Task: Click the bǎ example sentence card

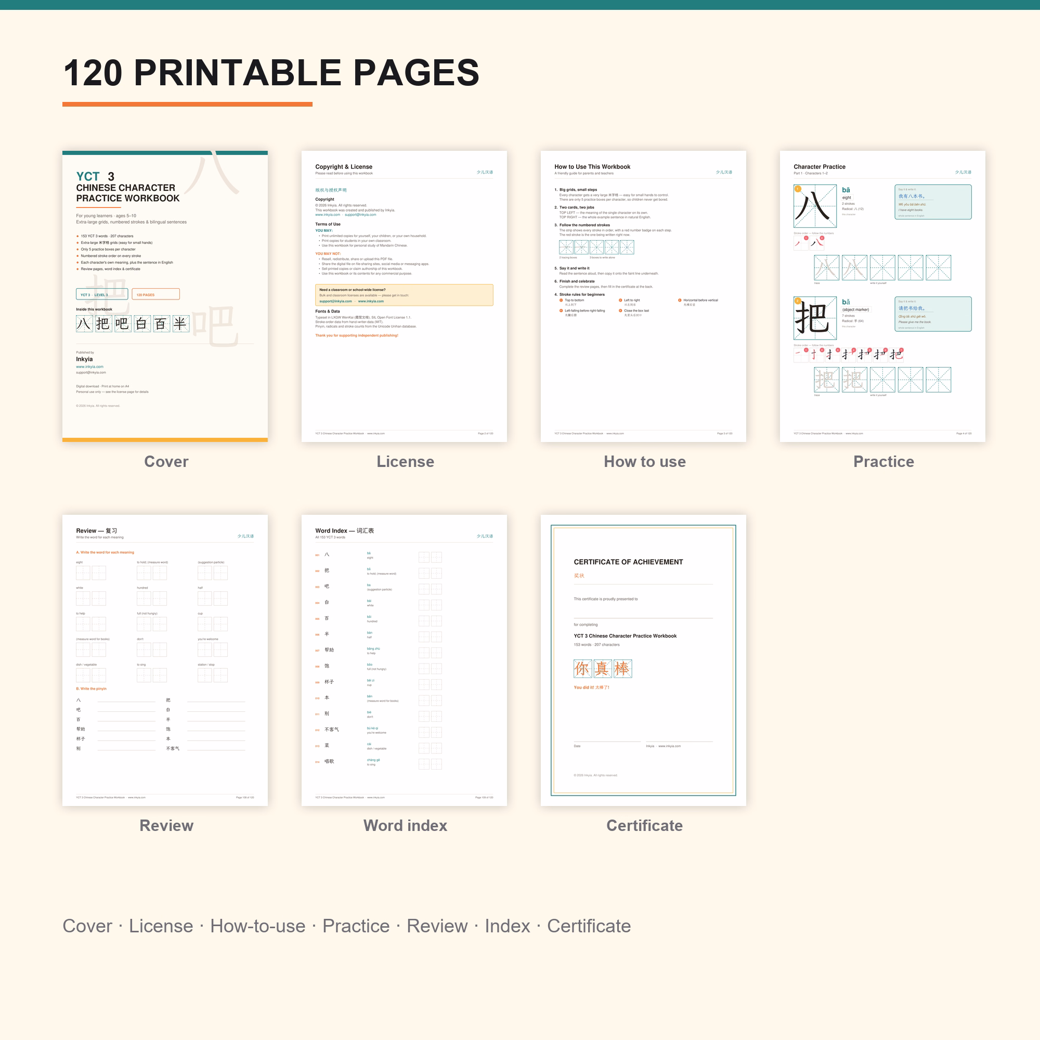Action: pyautogui.click(x=933, y=314)
